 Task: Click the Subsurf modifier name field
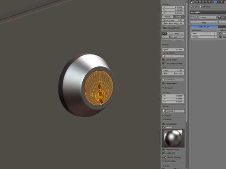pyautogui.click(x=208, y=17)
